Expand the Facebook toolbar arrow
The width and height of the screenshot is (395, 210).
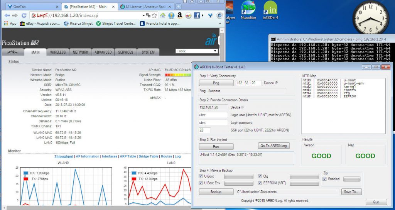coord(203,15)
